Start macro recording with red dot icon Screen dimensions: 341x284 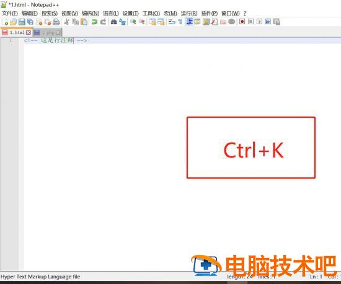pyautogui.click(x=242, y=22)
